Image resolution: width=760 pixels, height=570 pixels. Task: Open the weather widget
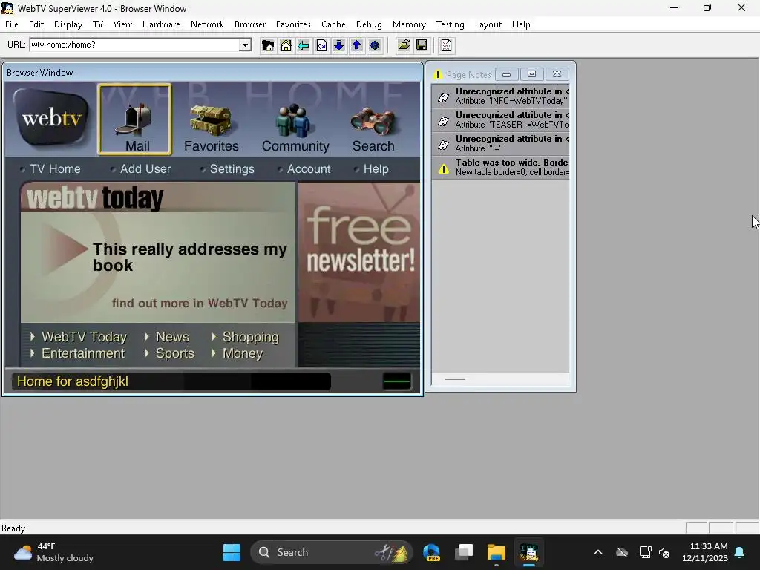tap(53, 552)
